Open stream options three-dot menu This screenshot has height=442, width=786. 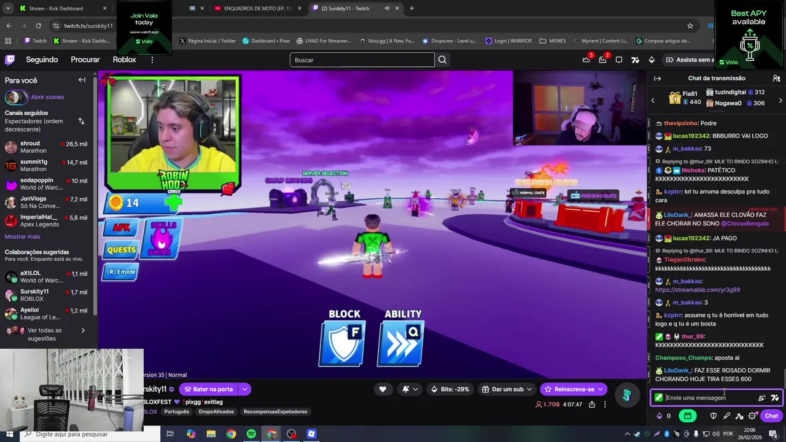605,405
